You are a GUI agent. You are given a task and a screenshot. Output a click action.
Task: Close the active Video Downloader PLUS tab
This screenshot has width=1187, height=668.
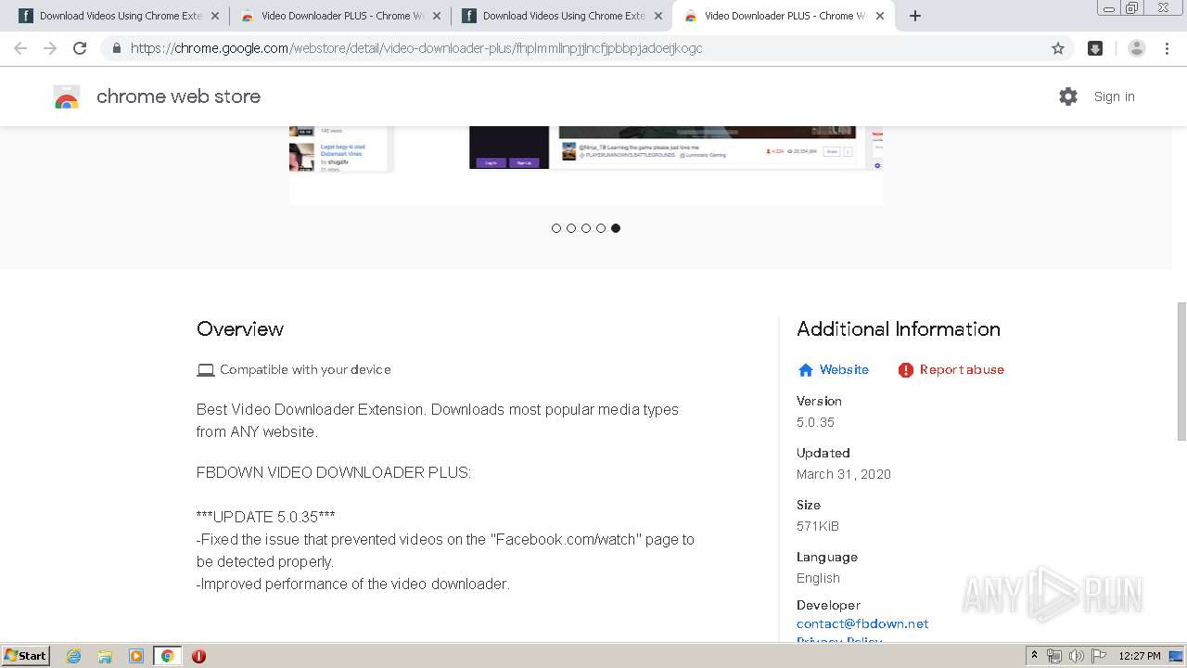click(x=880, y=16)
